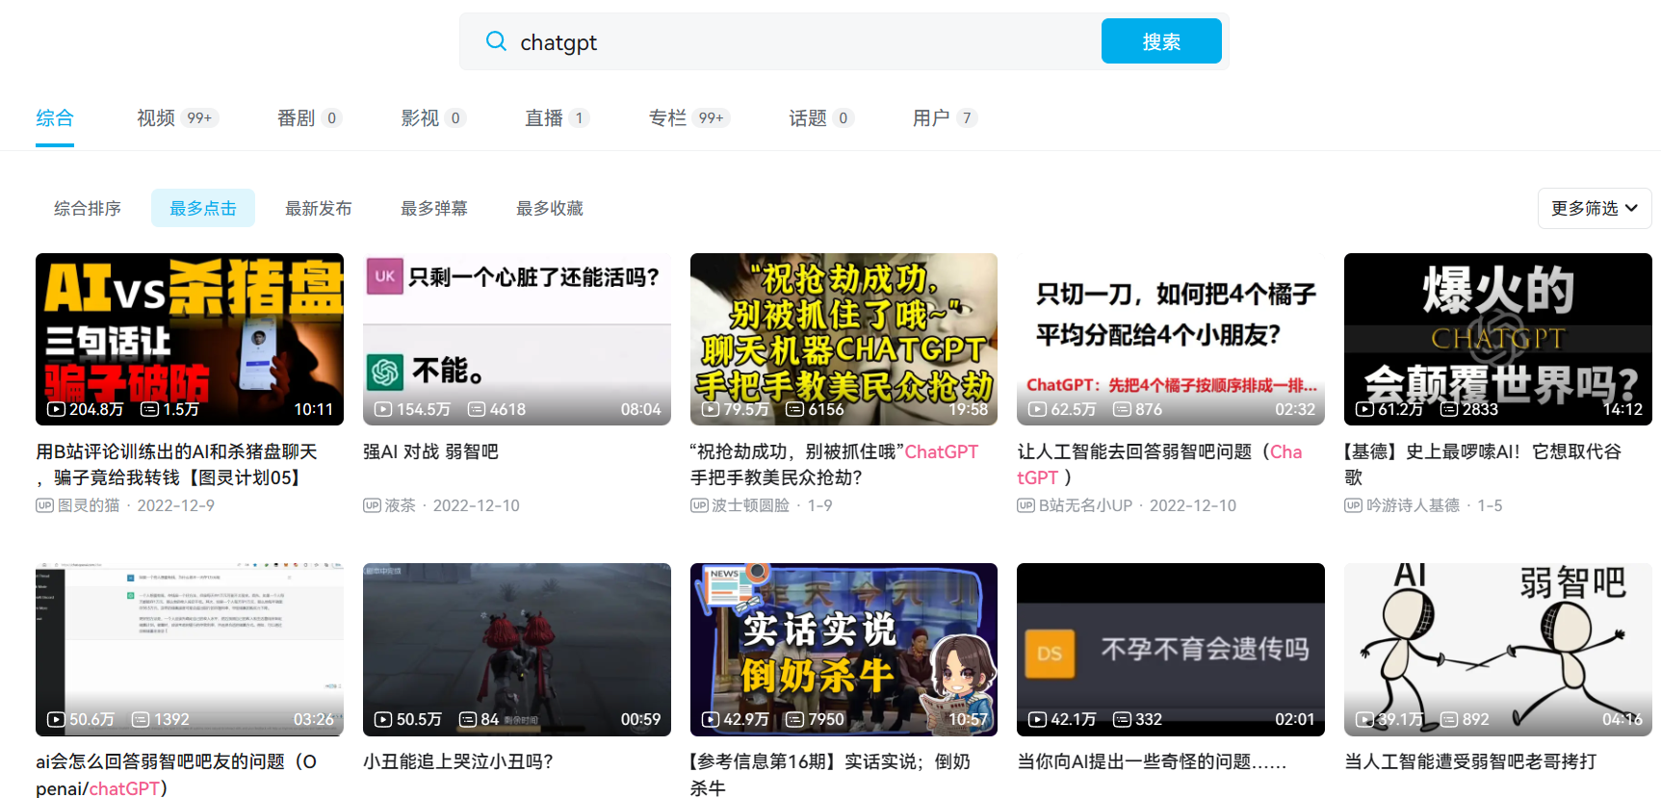The image size is (1661, 798).
Task: Sort results by 最多收藏
Action: pos(550,208)
